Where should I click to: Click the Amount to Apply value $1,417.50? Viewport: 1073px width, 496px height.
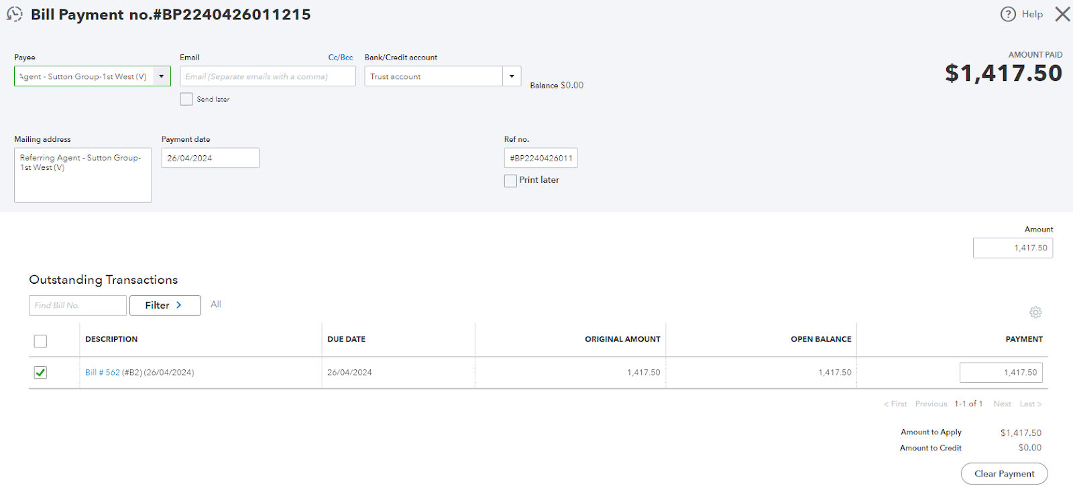click(1021, 433)
